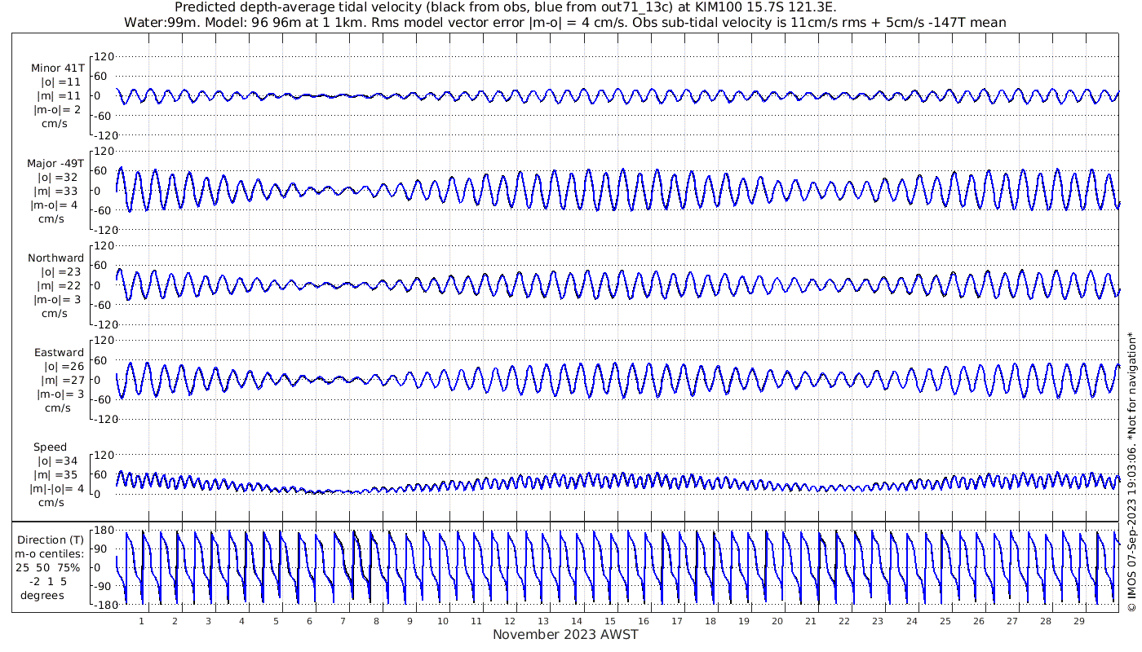
Task: Click day 13 on the x-axis
Action: coord(543,621)
